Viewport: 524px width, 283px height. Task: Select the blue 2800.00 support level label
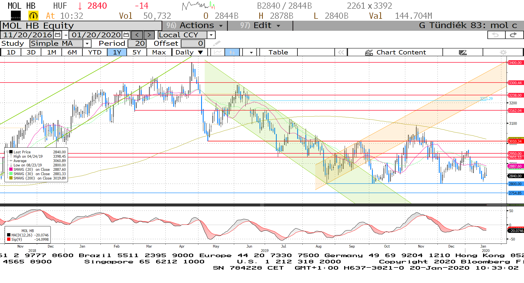(515, 184)
